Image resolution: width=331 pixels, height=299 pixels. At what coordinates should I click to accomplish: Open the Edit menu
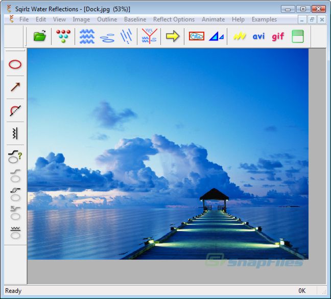(41, 19)
